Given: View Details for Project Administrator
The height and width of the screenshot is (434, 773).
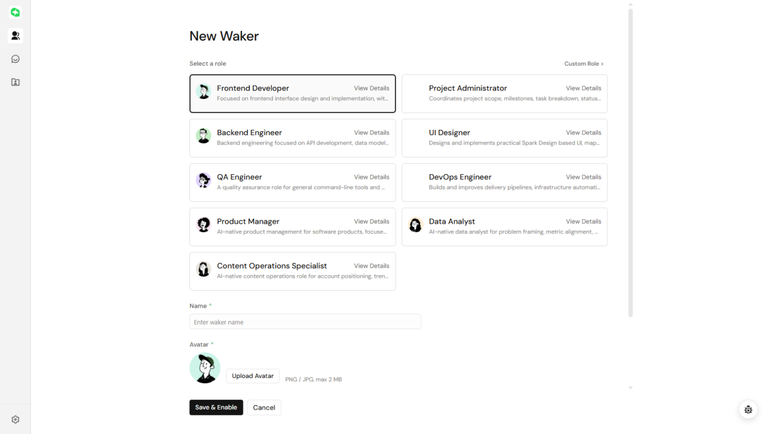Looking at the screenshot, I should [584, 88].
